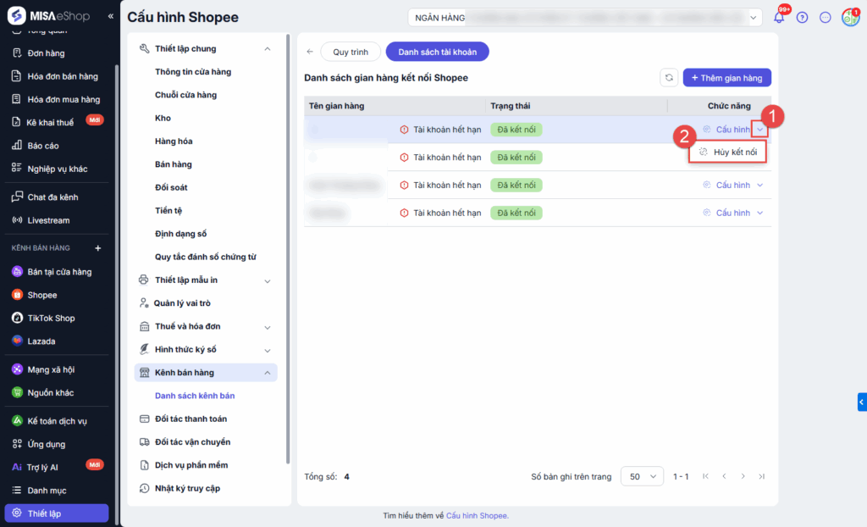Image resolution: width=867 pixels, height=527 pixels.
Task: Click the refresh icon beside Thêm gian hàng
Action: pos(669,78)
